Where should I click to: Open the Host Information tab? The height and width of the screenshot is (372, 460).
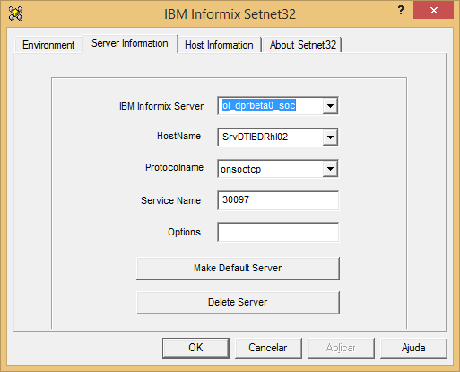click(x=219, y=45)
